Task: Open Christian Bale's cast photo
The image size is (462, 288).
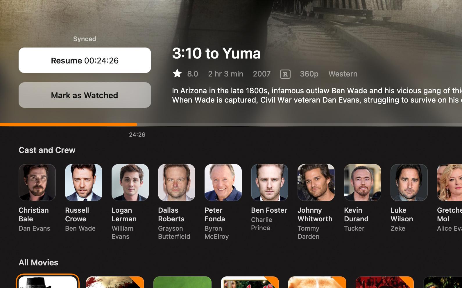Action: point(37,183)
